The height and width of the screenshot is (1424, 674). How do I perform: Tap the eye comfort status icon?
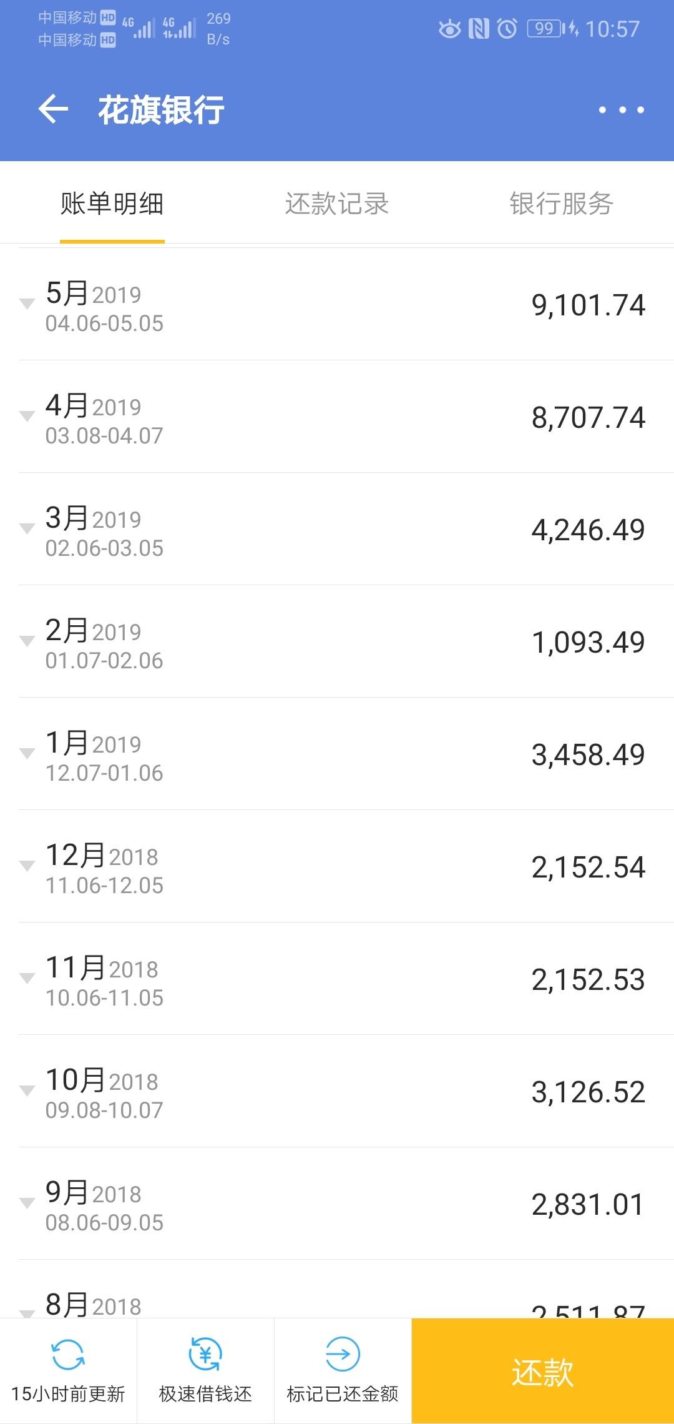449,29
